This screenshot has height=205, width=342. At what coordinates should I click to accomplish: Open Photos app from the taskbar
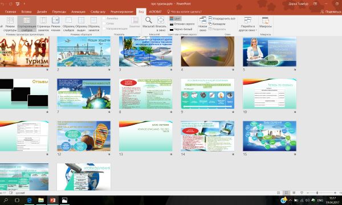[64, 200]
